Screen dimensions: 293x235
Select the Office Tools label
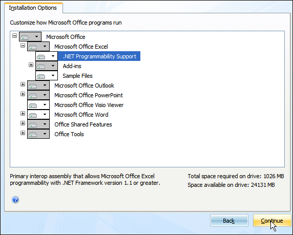pyautogui.click(x=69, y=134)
